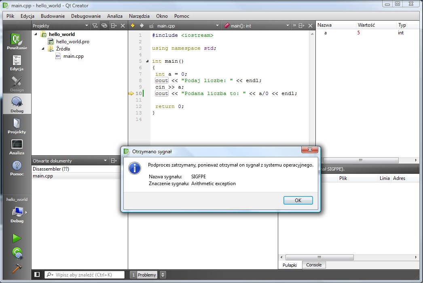Toggle the left sidebar visibility
This screenshot has height=283, width=423.
pos(37,275)
